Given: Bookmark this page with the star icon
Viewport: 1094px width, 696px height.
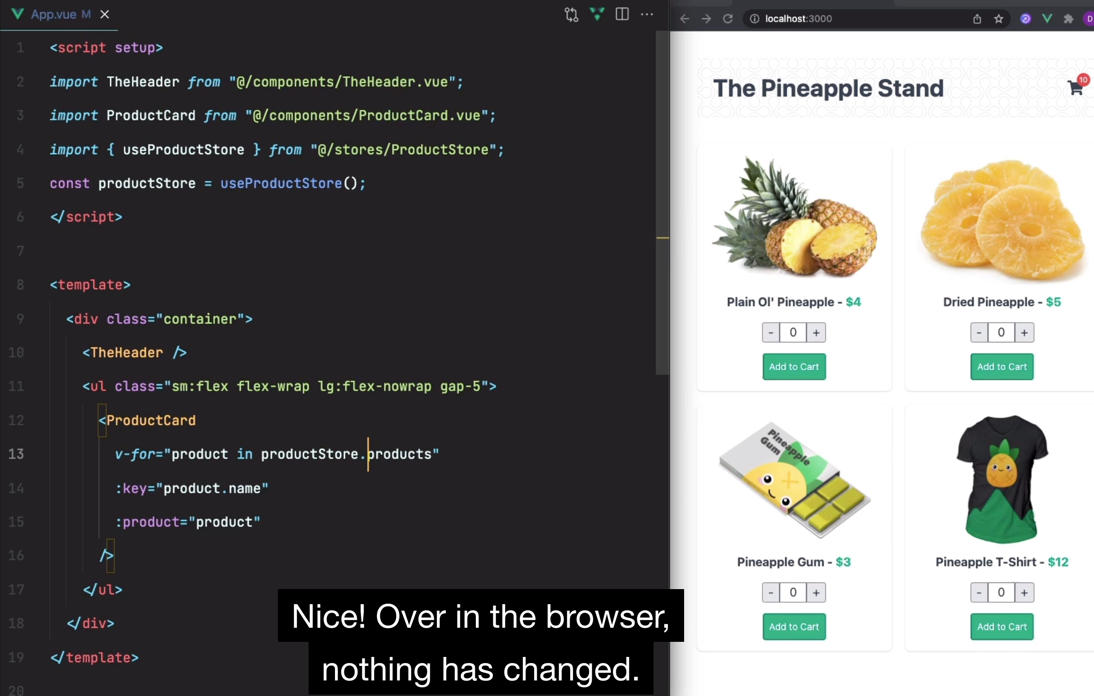Looking at the screenshot, I should click(999, 19).
